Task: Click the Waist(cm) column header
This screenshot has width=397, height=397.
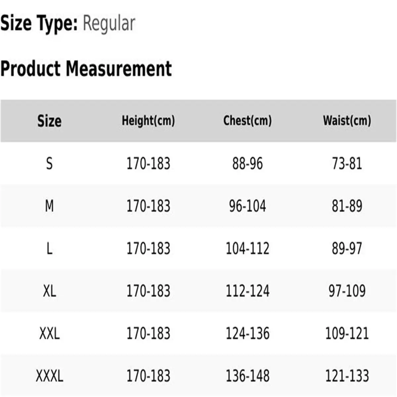Action: pyautogui.click(x=347, y=121)
